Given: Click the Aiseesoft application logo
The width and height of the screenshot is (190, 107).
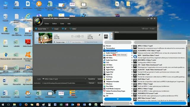Looking at the screenshot, I should [38, 22].
